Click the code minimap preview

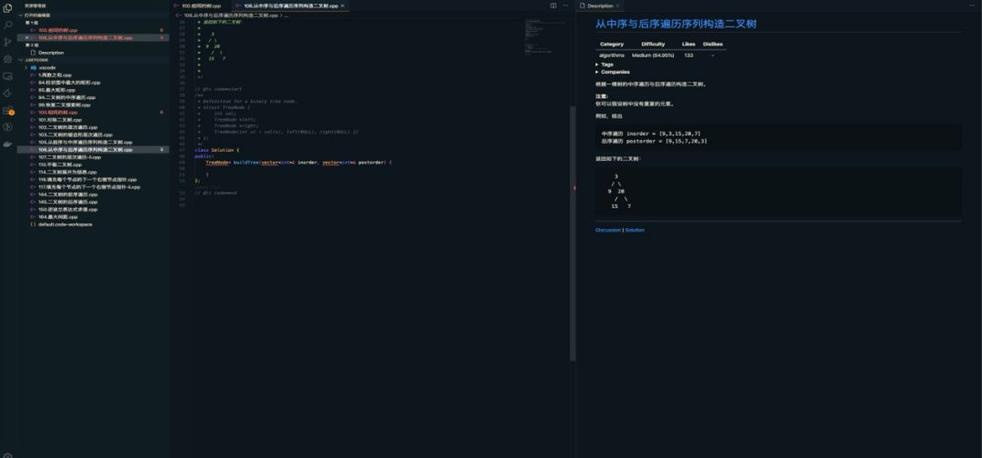point(545,37)
